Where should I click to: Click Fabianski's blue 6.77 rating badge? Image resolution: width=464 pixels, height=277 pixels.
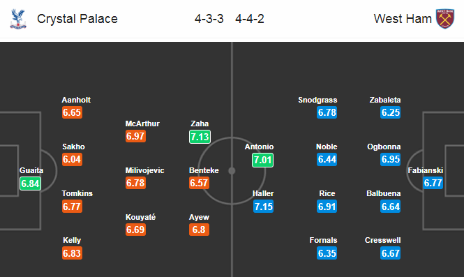tap(433, 183)
